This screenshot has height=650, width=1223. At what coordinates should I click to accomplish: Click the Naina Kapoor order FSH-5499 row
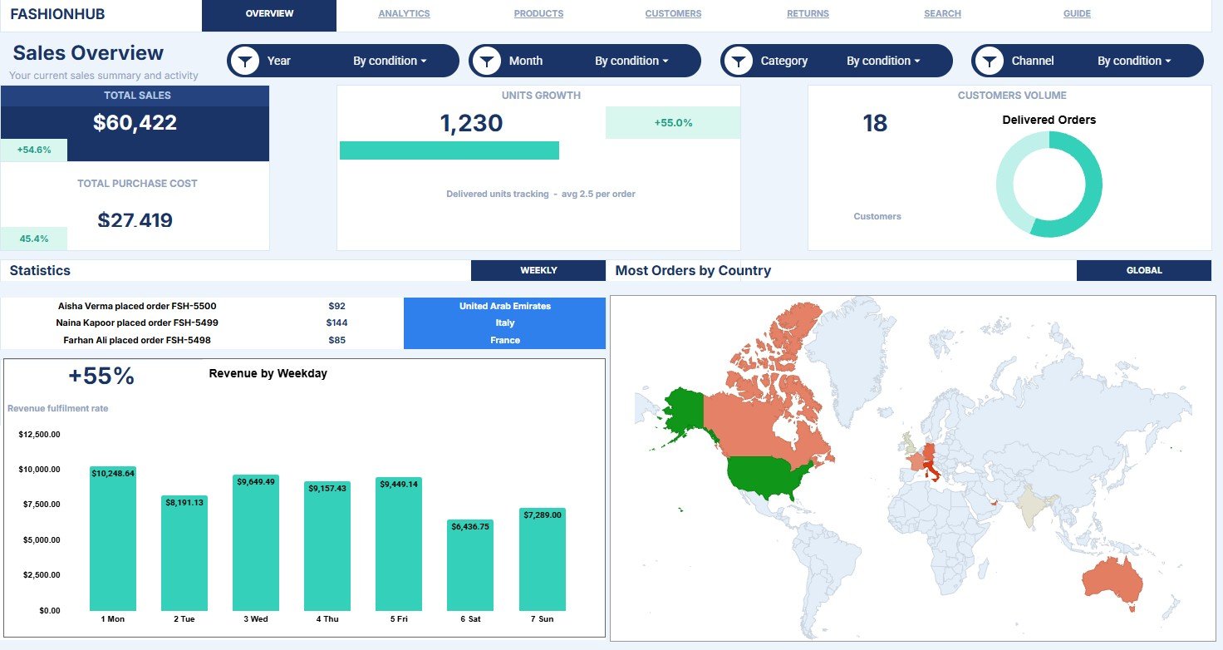tap(137, 323)
